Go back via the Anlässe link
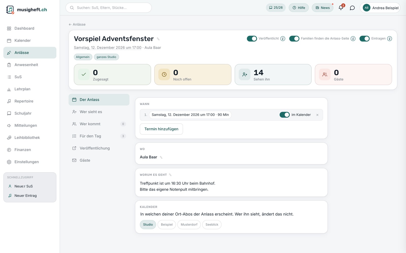Screen dimensions: 406x253 [77, 25]
